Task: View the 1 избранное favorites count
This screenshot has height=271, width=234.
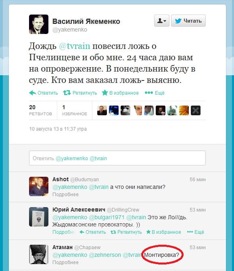Action: [x=75, y=110]
